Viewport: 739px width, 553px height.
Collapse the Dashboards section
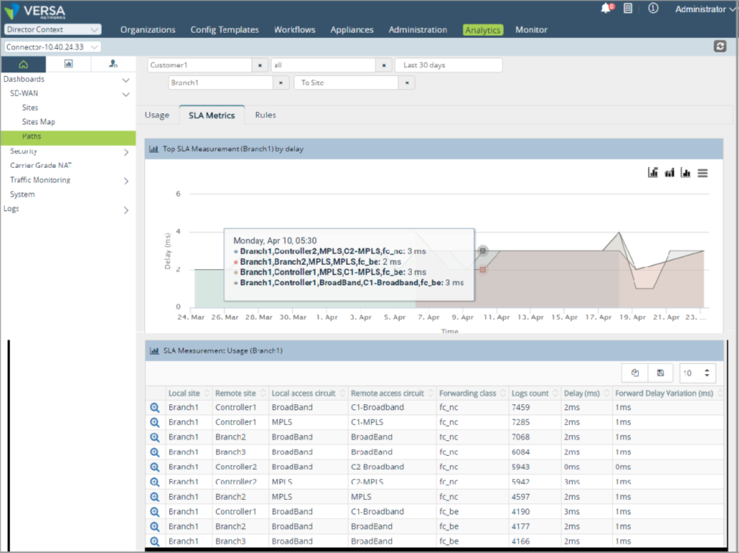[126, 80]
